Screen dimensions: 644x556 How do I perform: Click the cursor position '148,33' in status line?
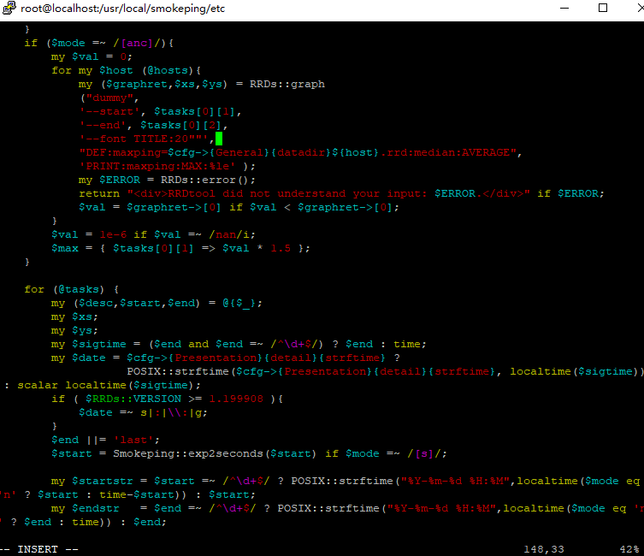click(x=544, y=549)
